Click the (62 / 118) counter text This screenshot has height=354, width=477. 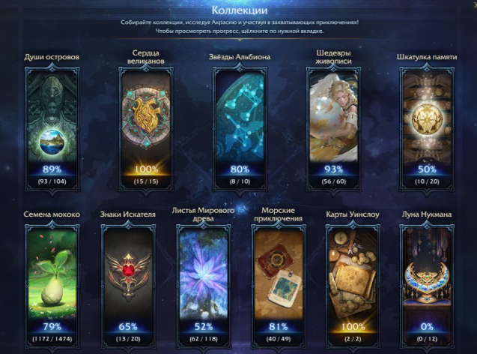pyautogui.click(x=204, y=339)
